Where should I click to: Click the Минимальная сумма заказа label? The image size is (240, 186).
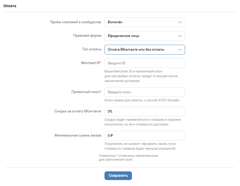(x=78, y=135)
